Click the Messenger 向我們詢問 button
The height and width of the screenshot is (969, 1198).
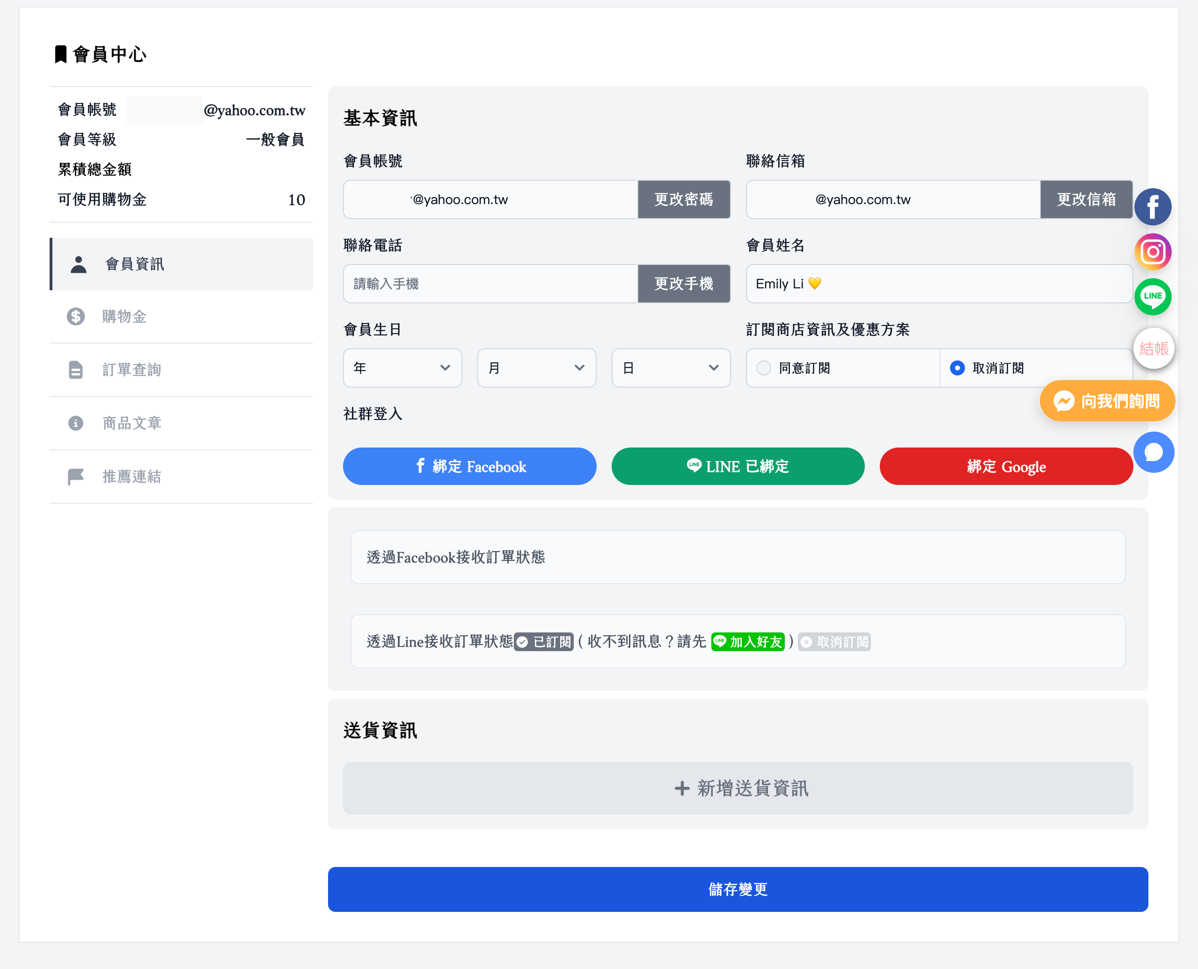click(x=1107, y=401)
